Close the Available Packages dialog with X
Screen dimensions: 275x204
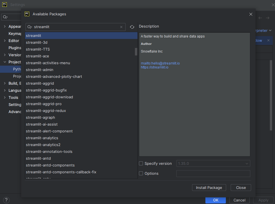pyautogui.click(x=251, y=14)
